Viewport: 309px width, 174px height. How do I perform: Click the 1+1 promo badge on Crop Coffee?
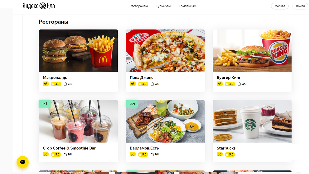pyautogui.click(x=45, y=104)
